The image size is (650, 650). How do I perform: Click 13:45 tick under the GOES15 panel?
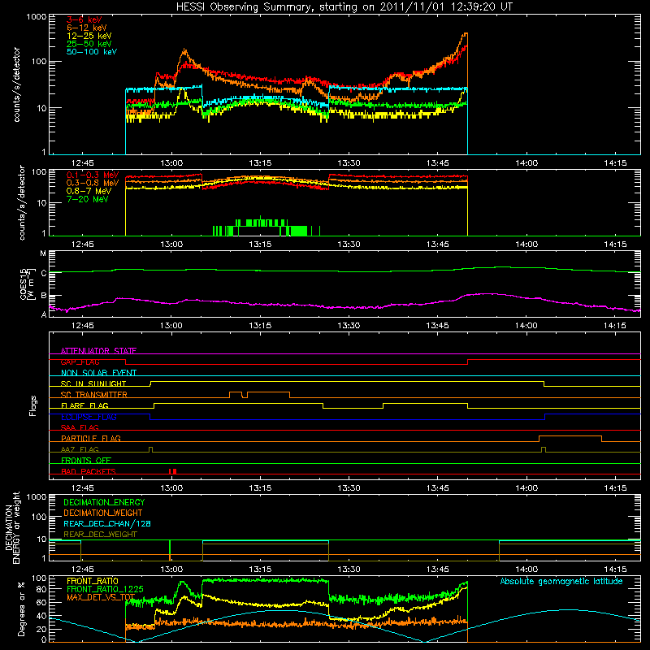tap(437, 326)
